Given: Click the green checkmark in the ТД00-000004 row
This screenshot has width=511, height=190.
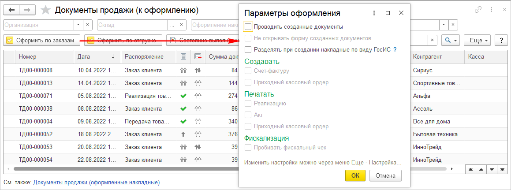Looking at the screenshot, I should (x=183, y=122).
